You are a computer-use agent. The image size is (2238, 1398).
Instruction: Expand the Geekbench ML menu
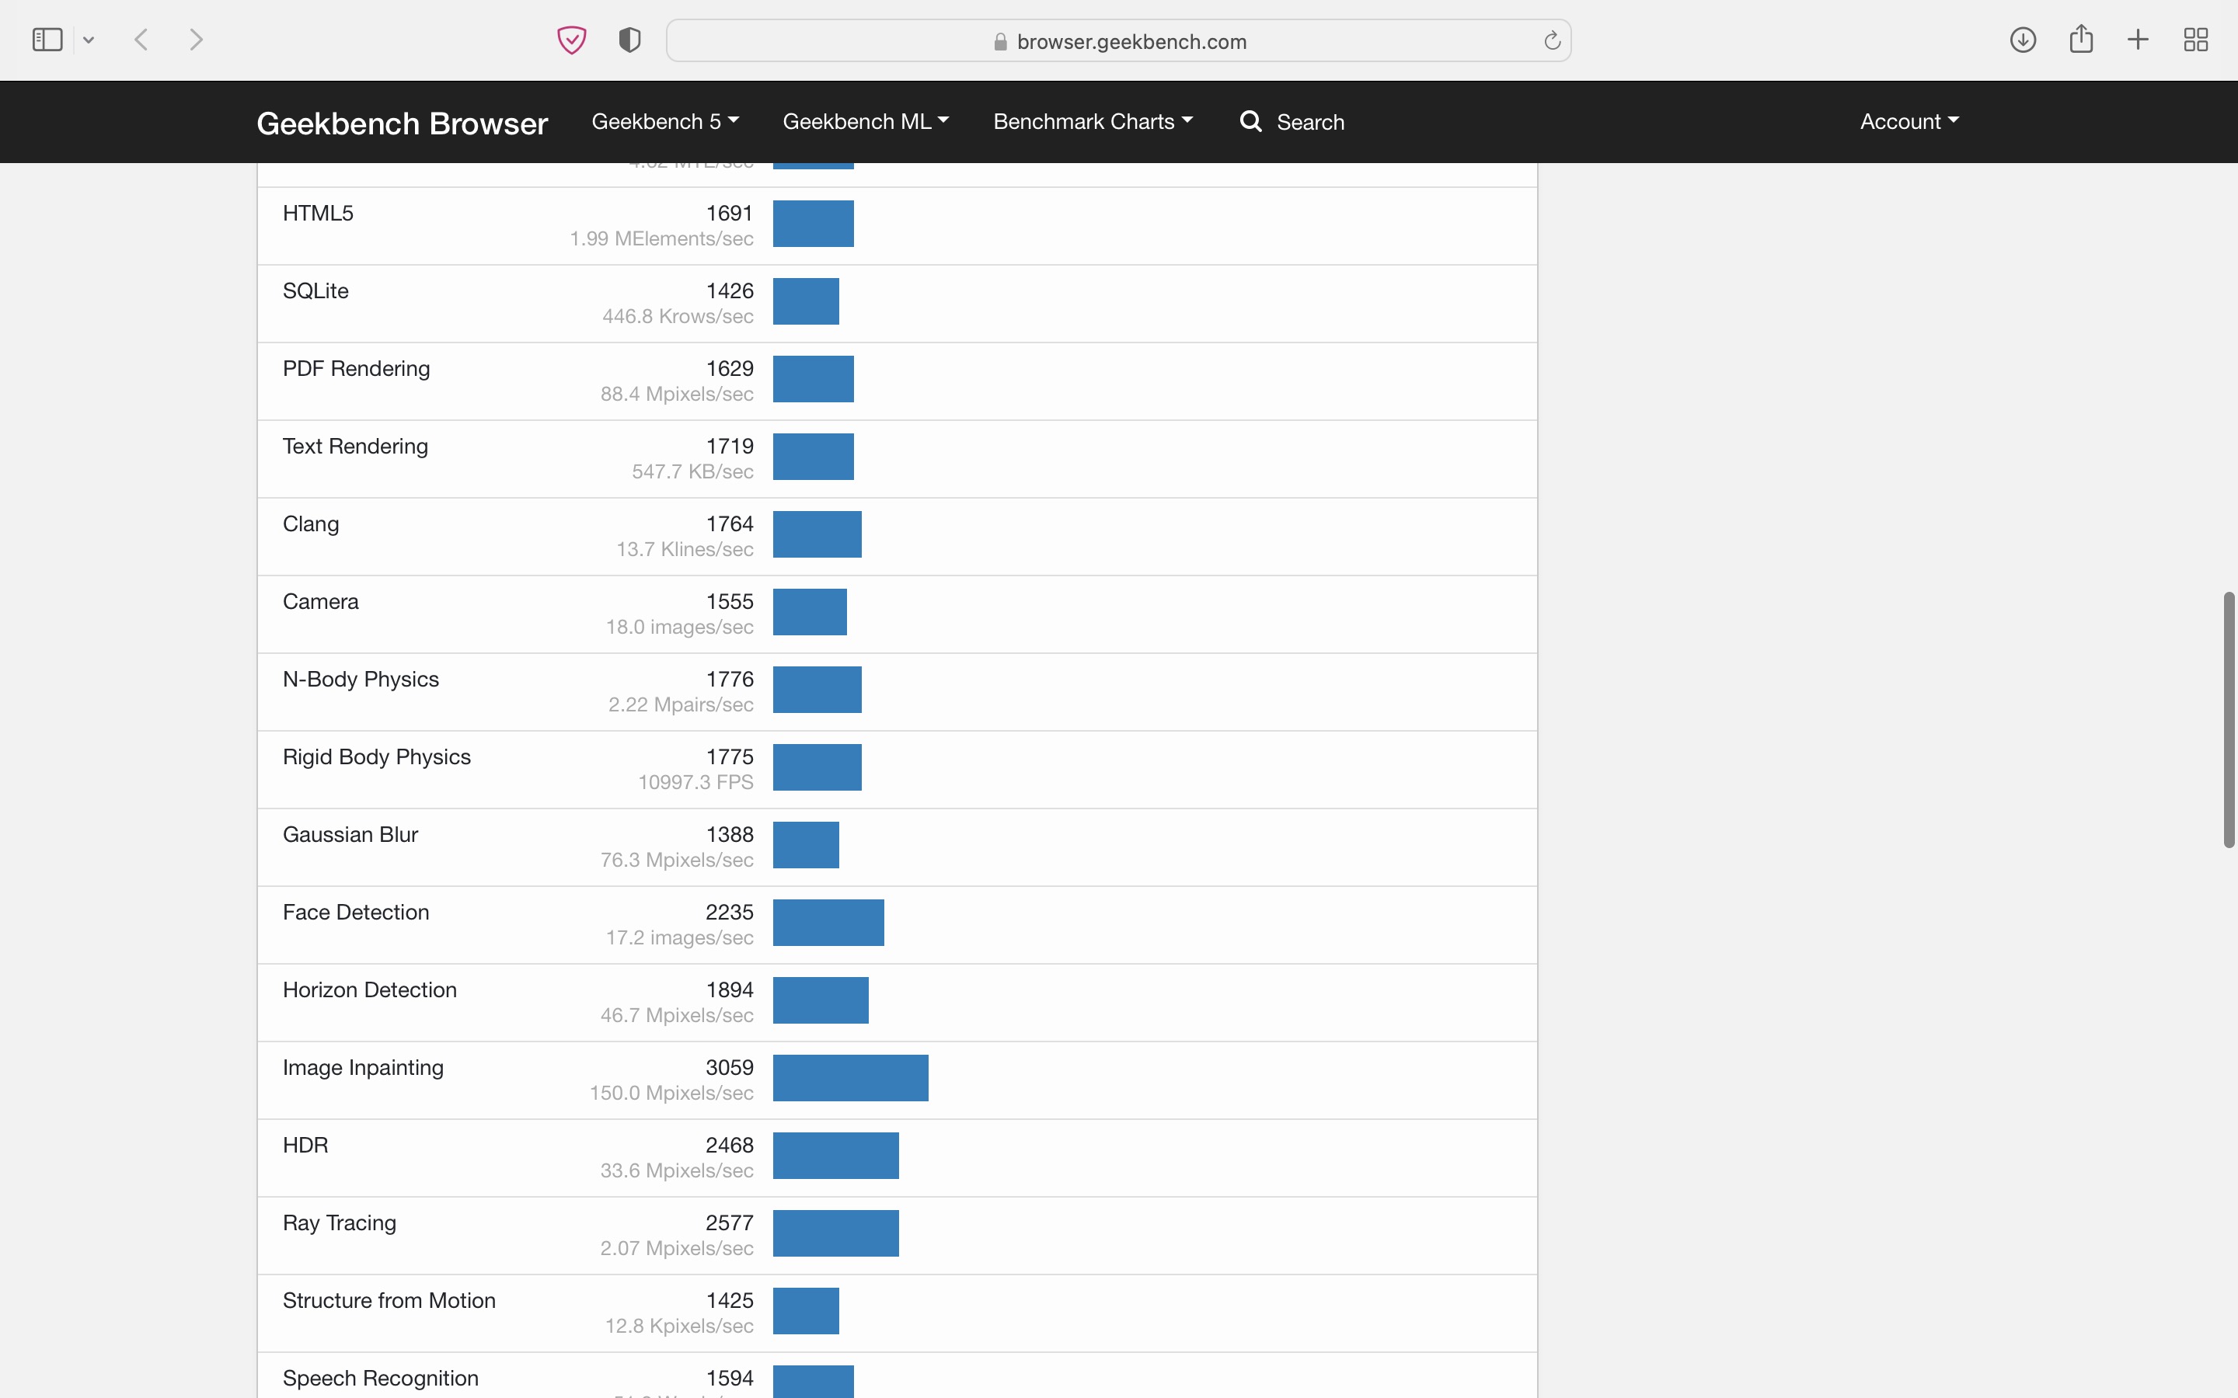click(x=866, y=121)
